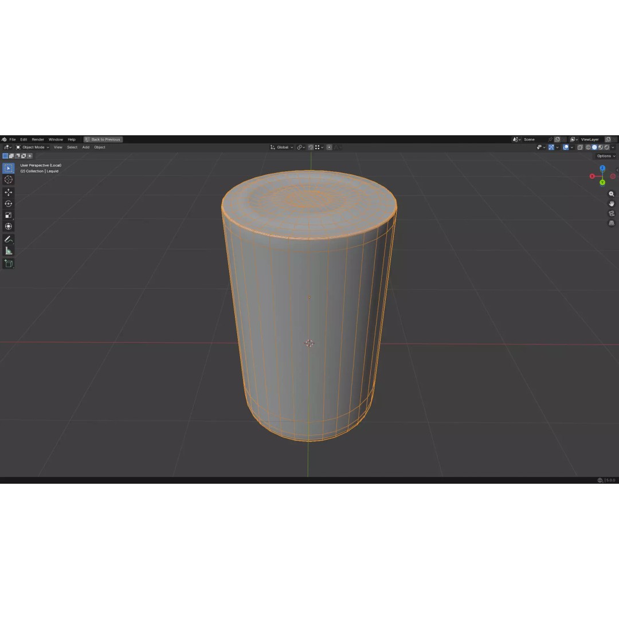Set selection mode to intersect
Image resolution: width=619 pixels, height=619 pixels.
pos(30,156)
